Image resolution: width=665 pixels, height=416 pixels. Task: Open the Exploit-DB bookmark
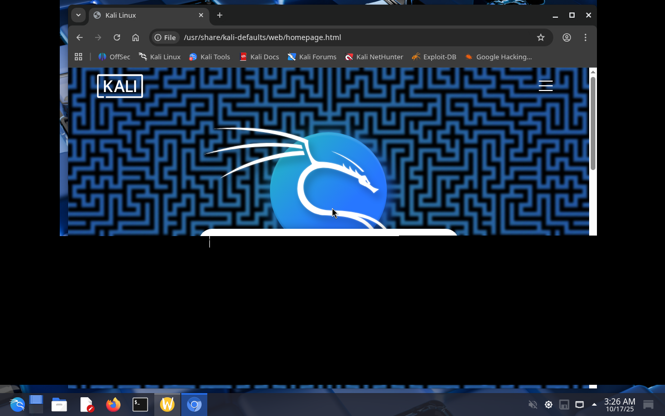[x=434, y=57]
